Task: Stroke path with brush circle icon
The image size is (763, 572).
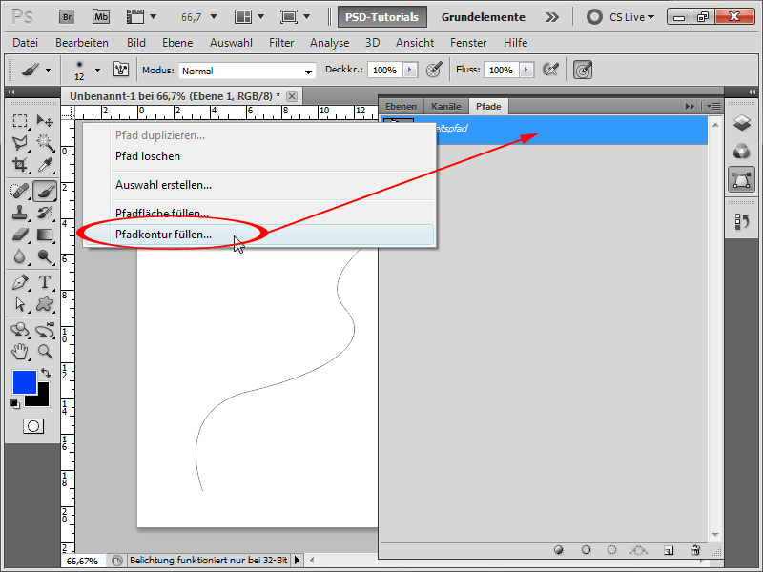Action: tap(586, 550)
